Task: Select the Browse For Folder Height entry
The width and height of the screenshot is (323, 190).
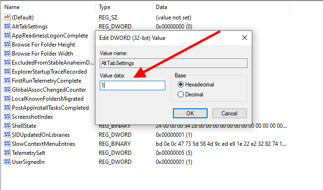Action: click(x=44, y=45)
